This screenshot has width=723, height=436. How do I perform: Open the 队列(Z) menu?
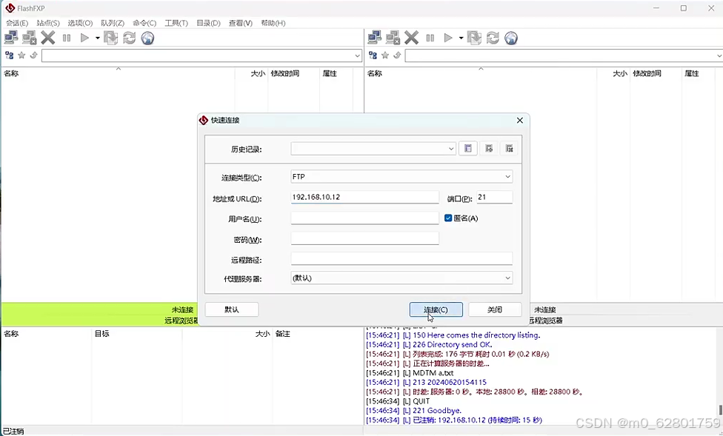point(113,23)
